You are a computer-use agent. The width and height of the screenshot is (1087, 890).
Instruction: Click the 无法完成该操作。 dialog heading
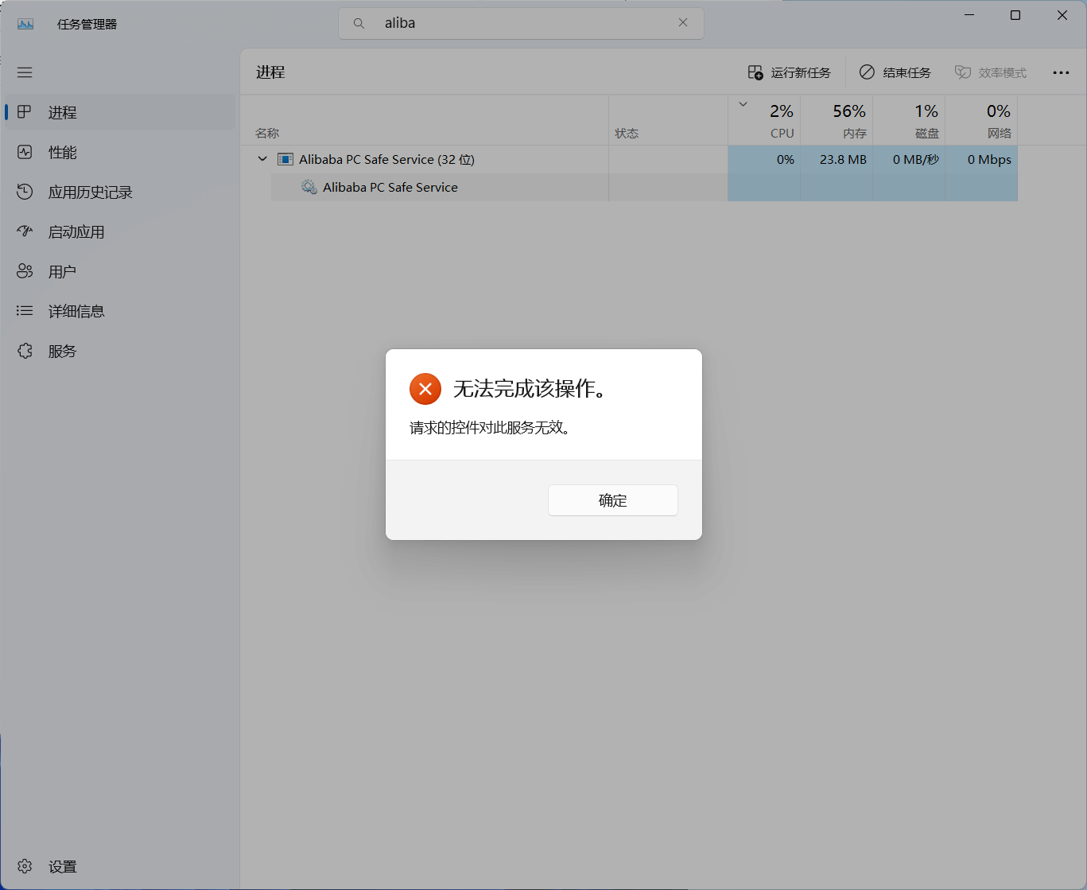point(531,388)
